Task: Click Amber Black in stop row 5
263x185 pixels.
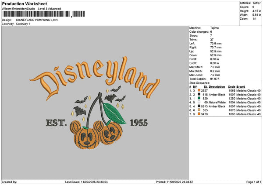Action: pyautogui.click(x=217, y=106)
